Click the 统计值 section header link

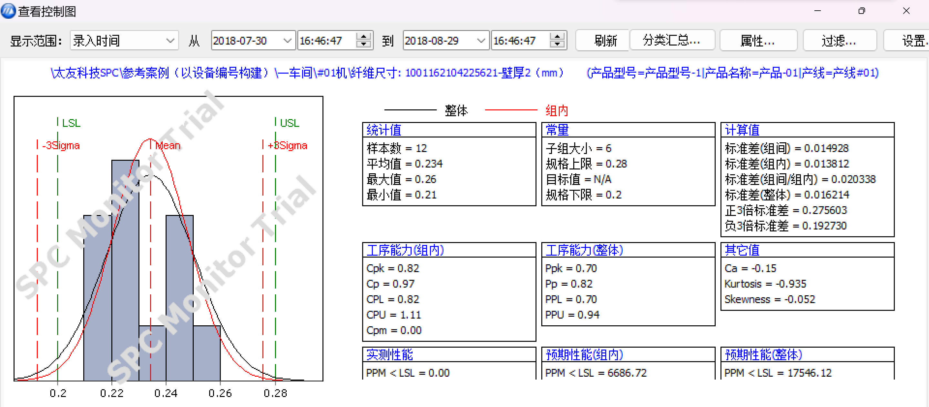point(384,130)
